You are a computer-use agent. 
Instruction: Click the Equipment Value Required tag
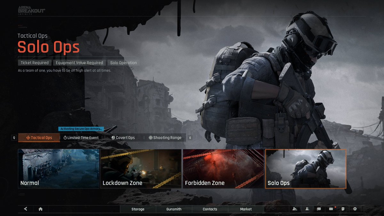[79, 63]
